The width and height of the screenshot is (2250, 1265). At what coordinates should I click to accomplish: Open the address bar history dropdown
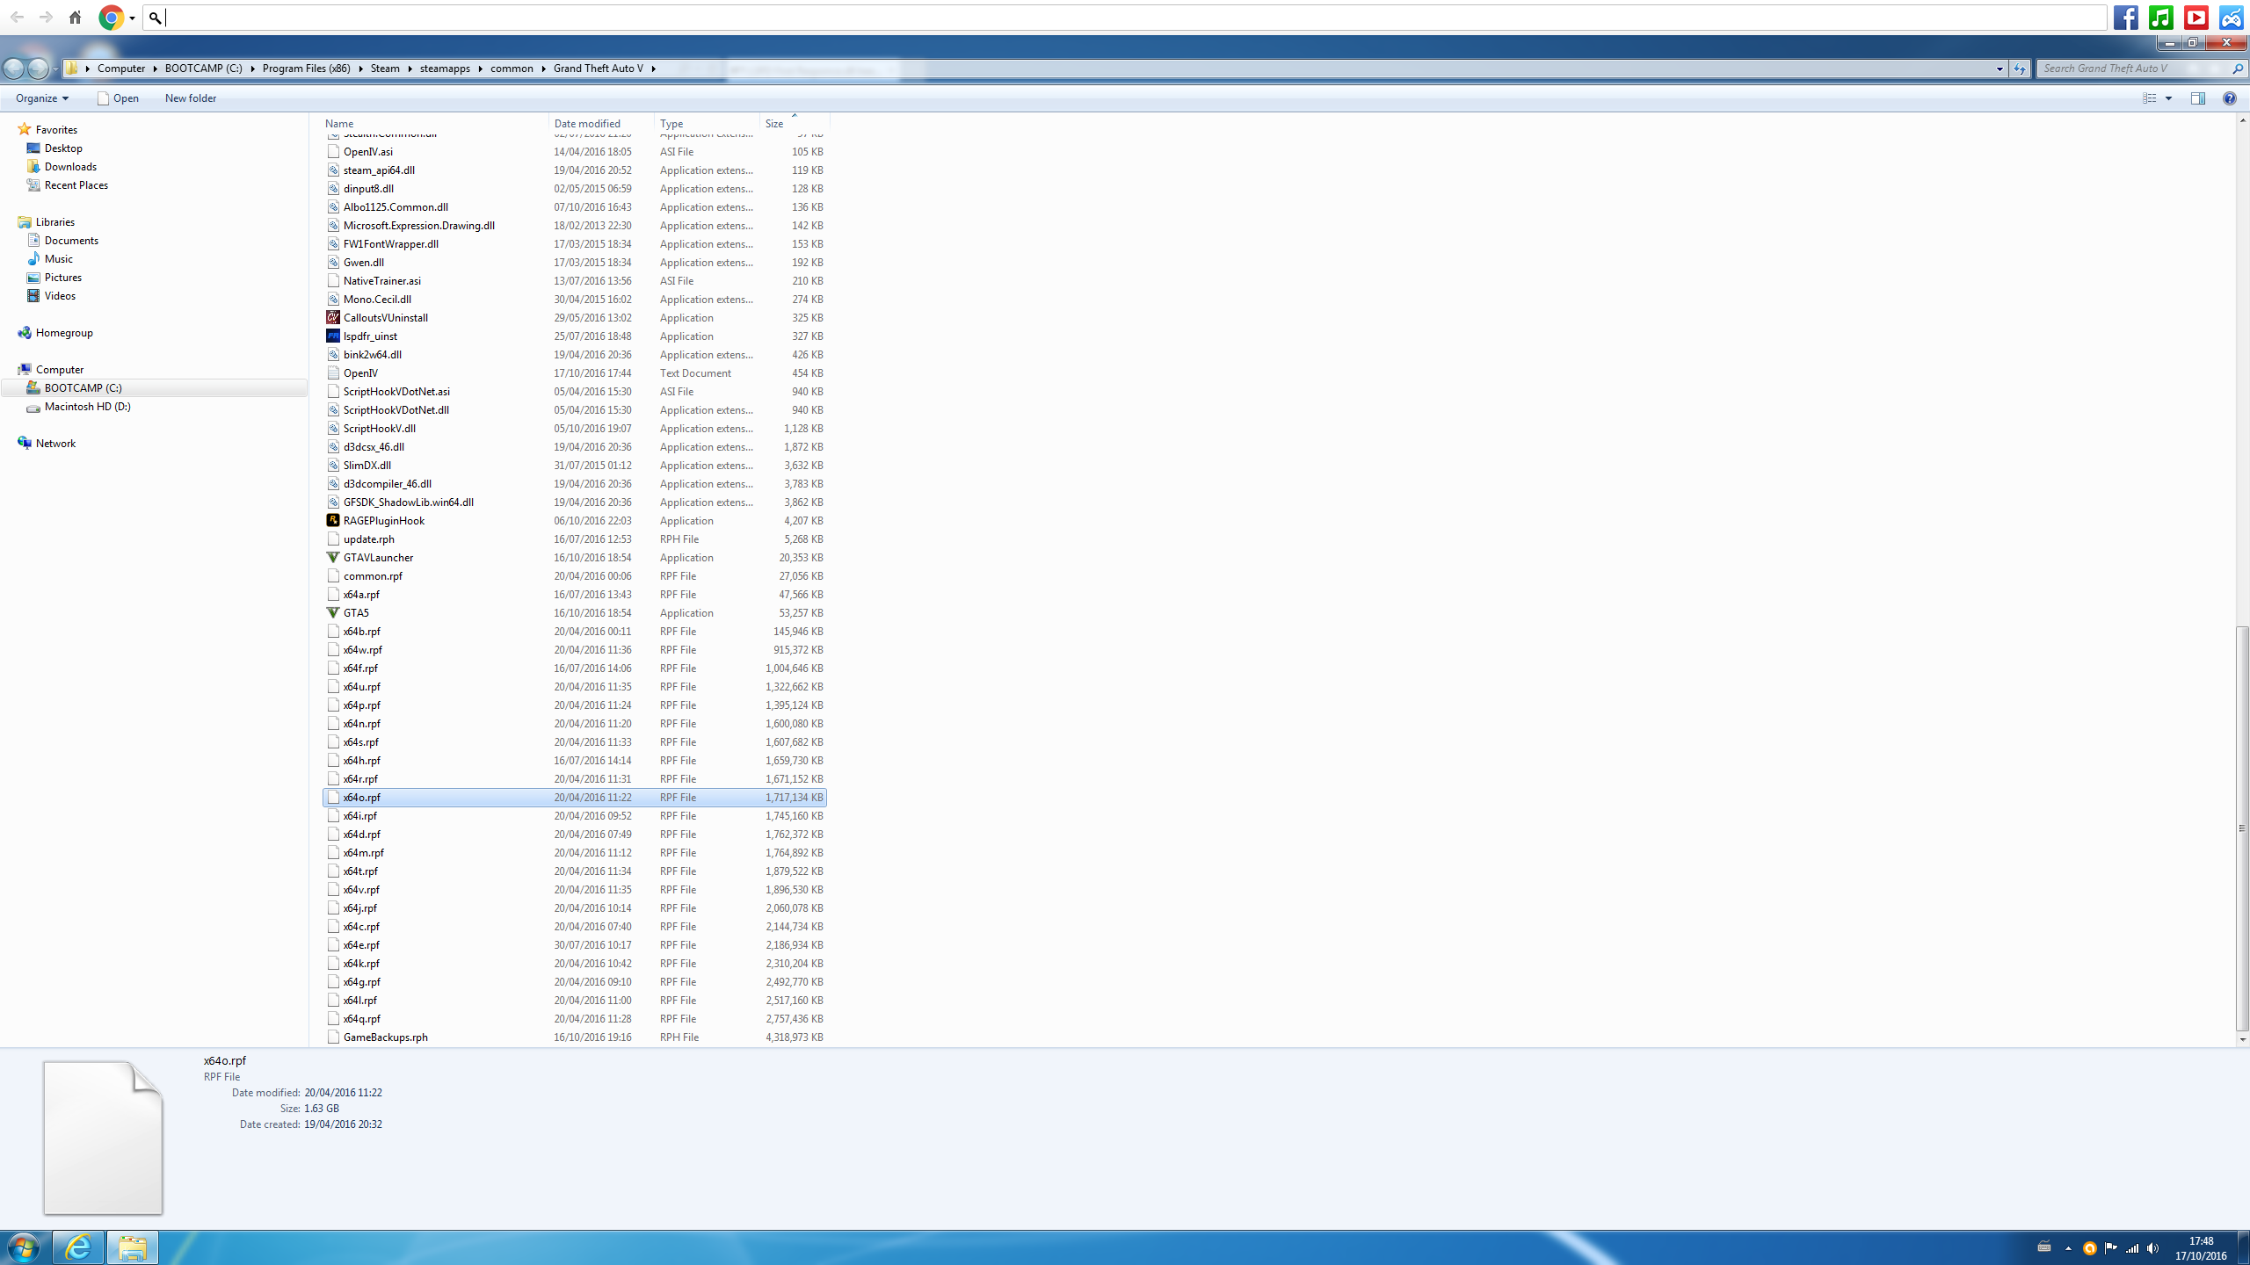(x=2000, y=69)
